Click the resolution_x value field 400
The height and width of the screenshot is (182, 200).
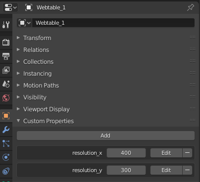[x=126, y=153]
